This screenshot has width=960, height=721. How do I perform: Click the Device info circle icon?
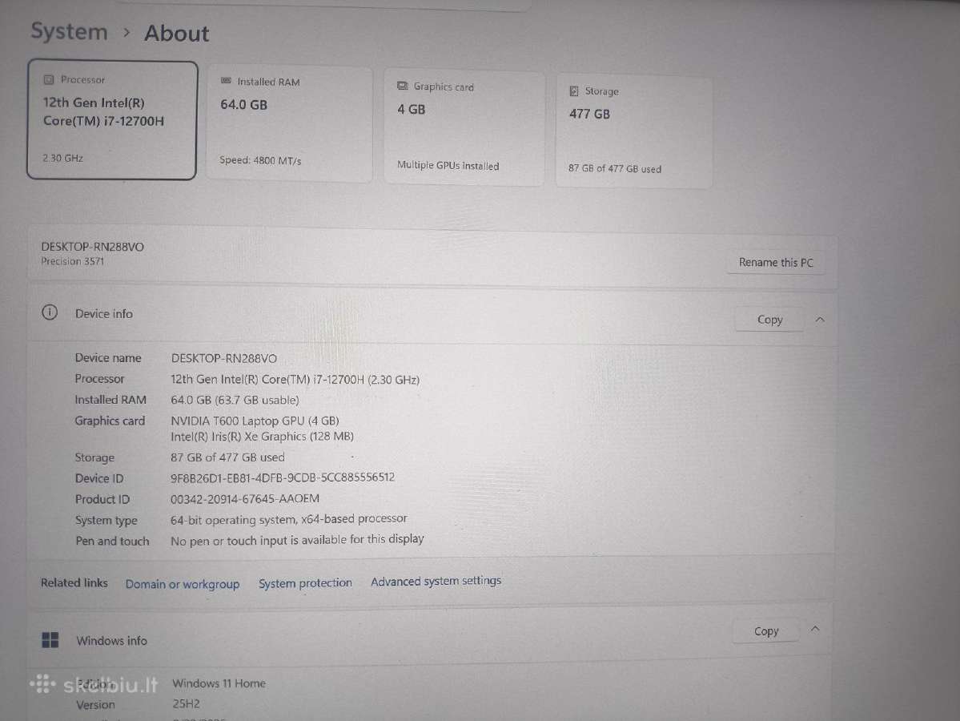point(50,312)
